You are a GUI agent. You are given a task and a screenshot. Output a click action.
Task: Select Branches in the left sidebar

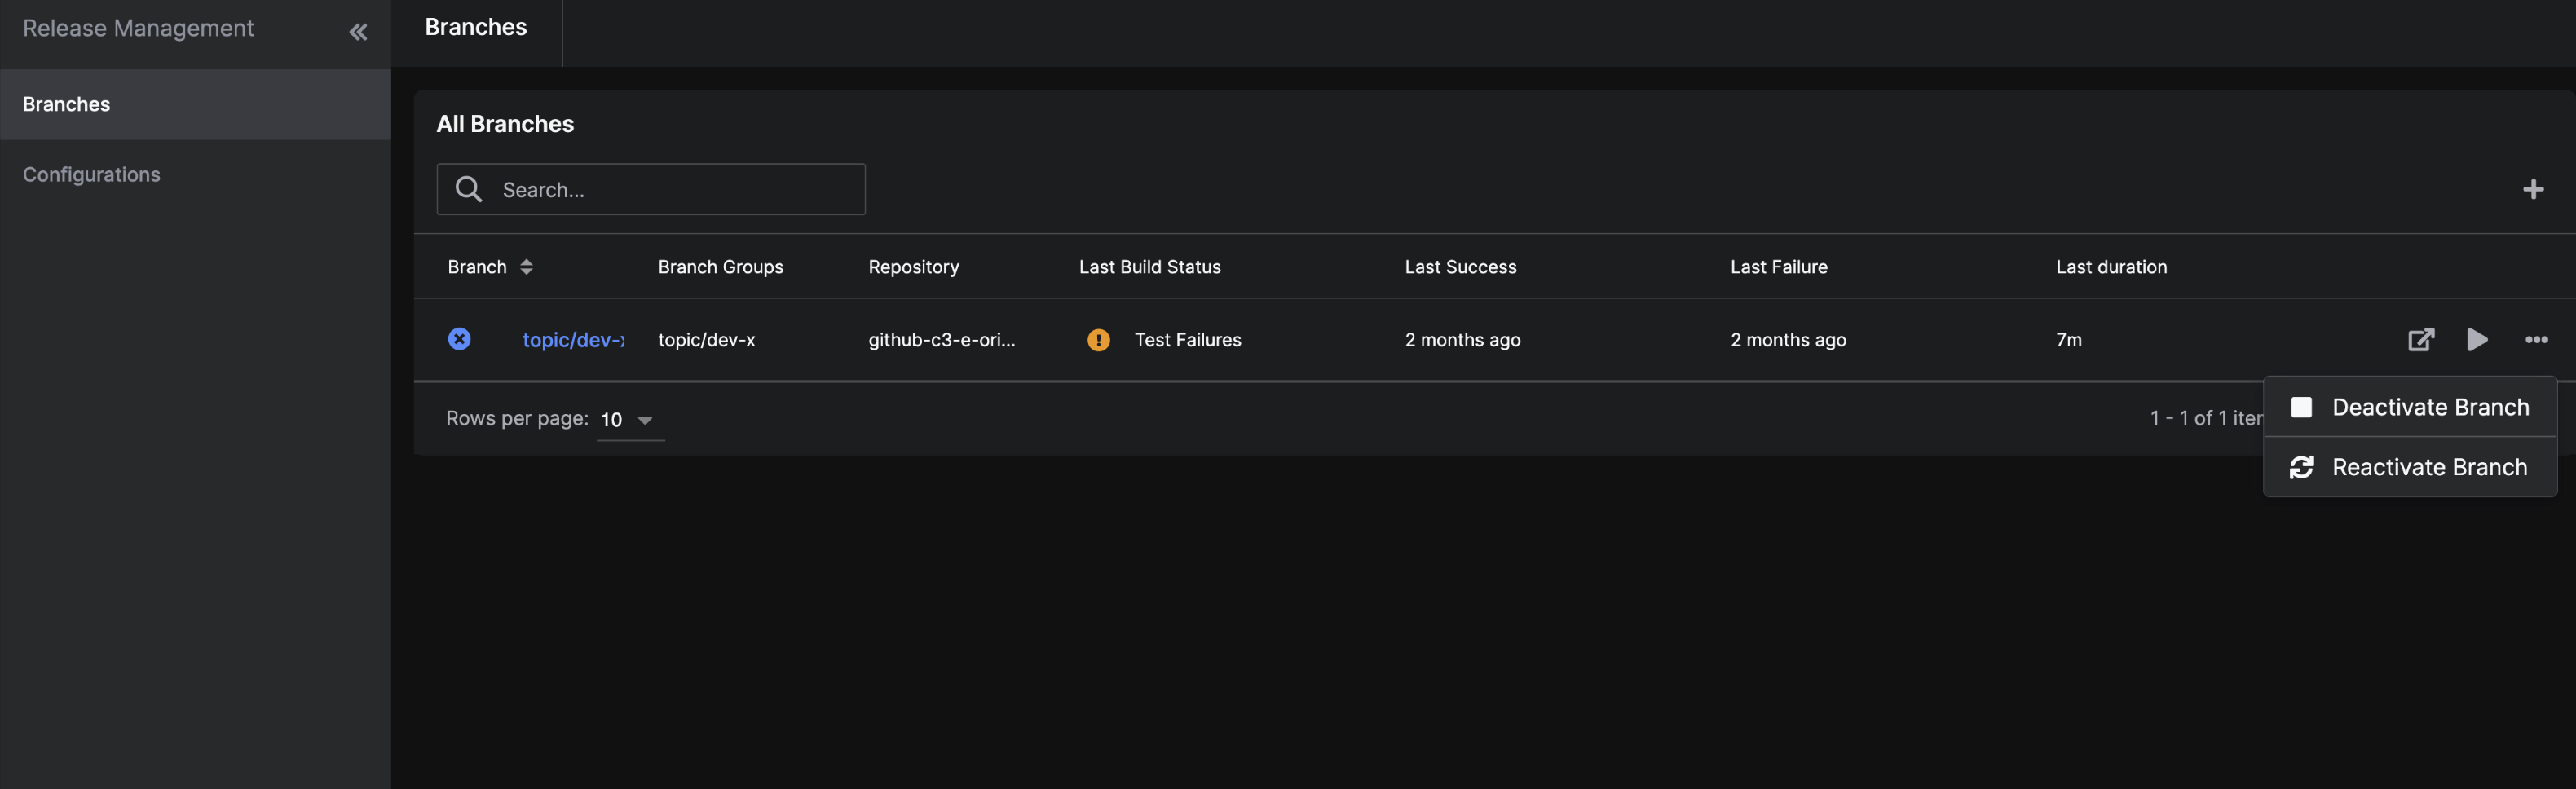(66, 104)
